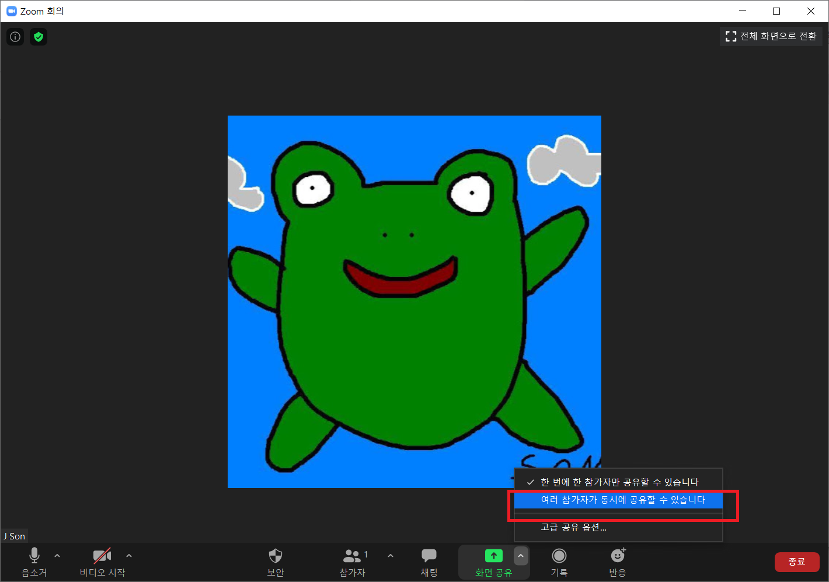
Task: Expand video options arrow next to 비디오 시작
Action: pyautogui.click(x=129, y=556)
